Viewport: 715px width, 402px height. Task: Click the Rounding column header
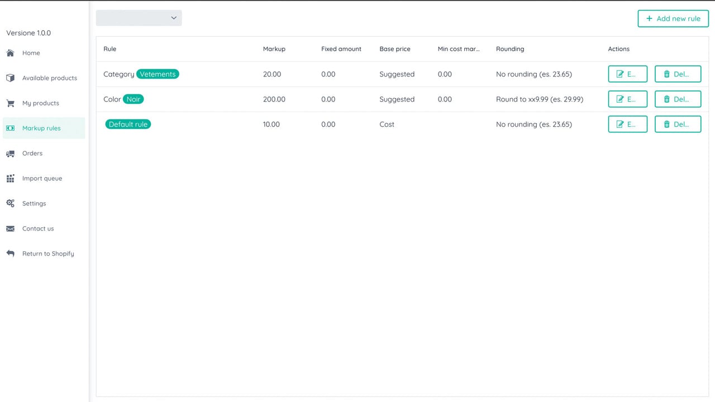coord(510,49)
